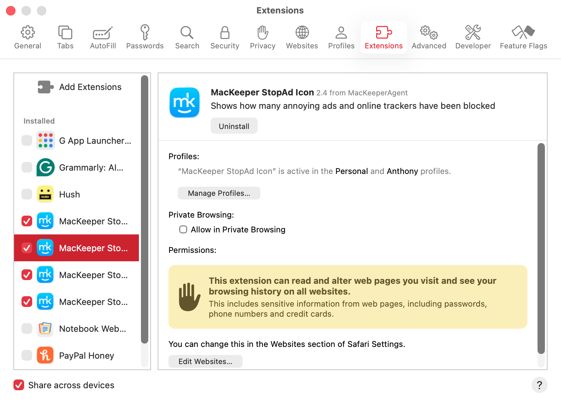Select G App Launcher row

coord(76,140)
